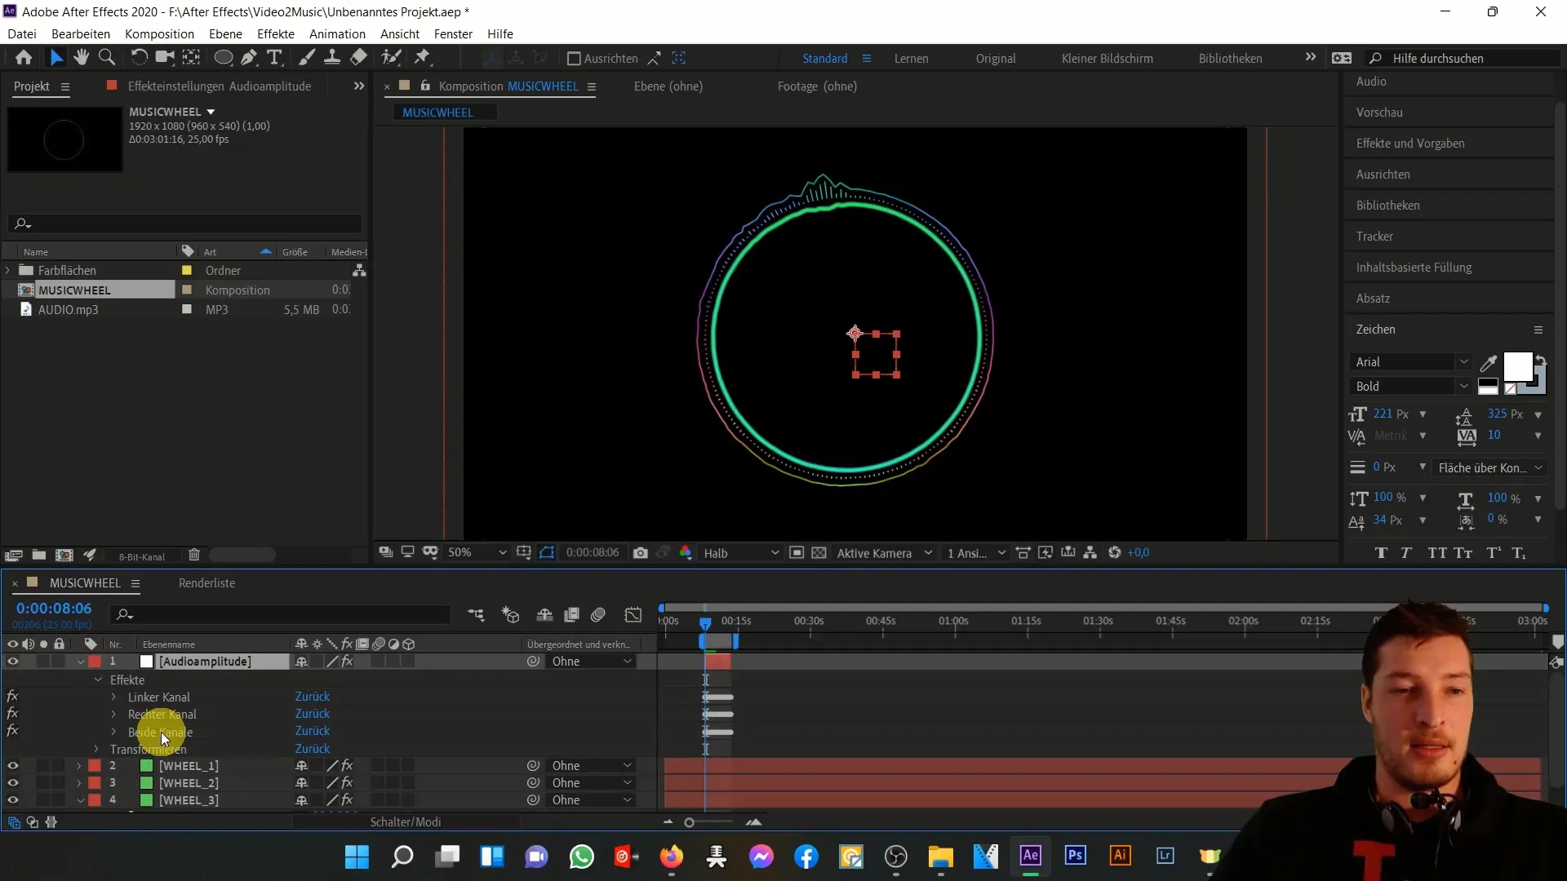Screen dimensions: 1567x881
Task: Select the Brush tool
Action: click(307, 58)
